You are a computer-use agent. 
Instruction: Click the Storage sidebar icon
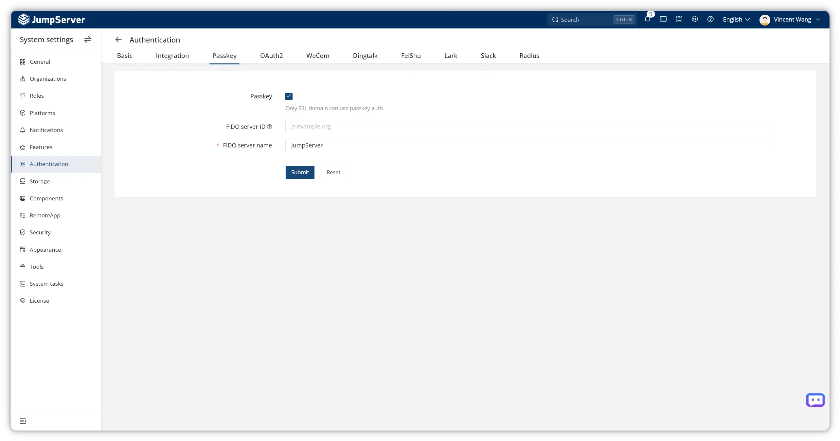[23, 181]
